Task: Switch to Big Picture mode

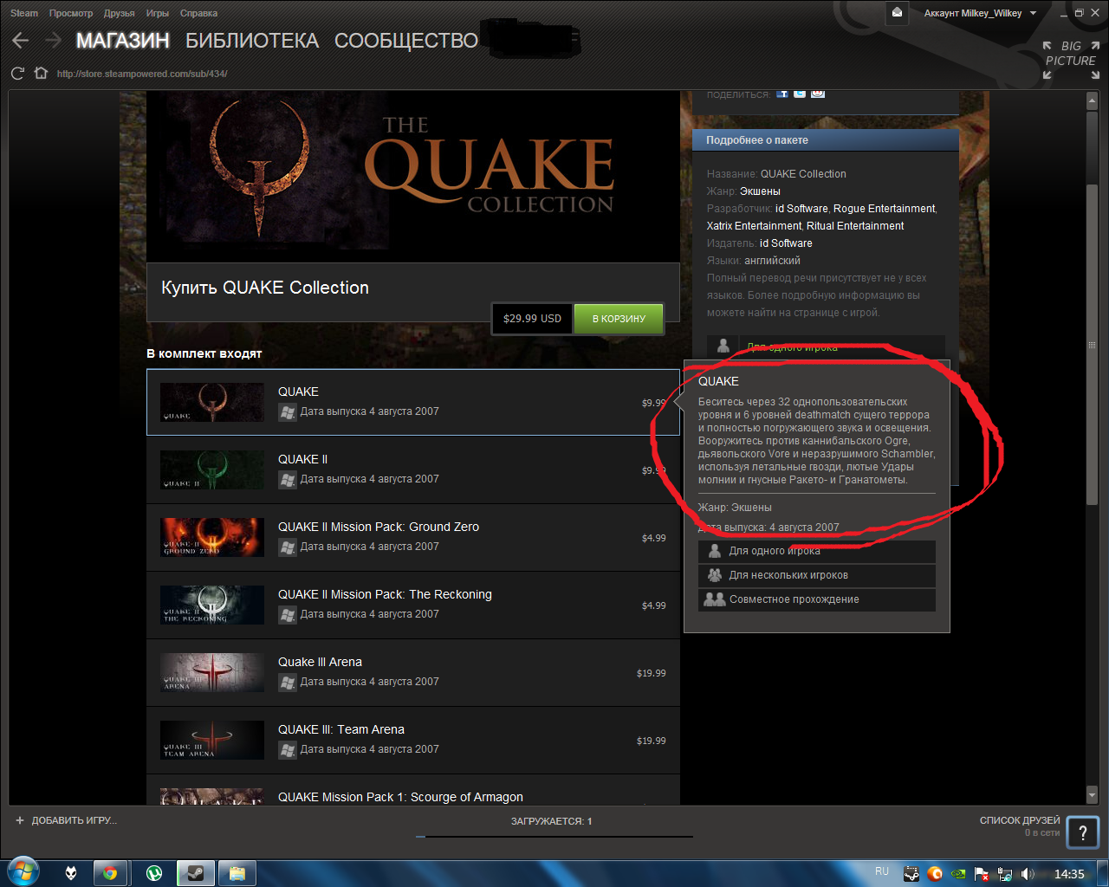Action: (1071, 61)
